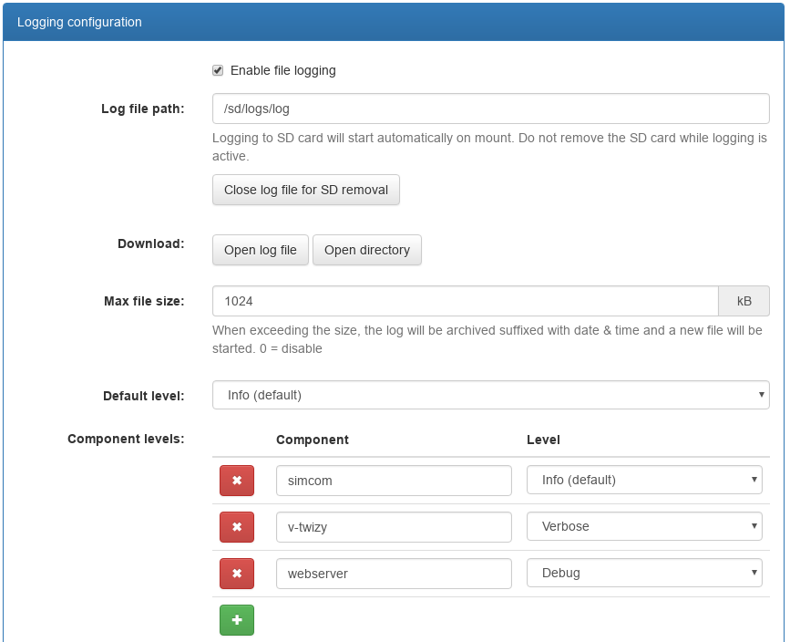
Task: Focus the Log file path input
Action: click(491, 109)
